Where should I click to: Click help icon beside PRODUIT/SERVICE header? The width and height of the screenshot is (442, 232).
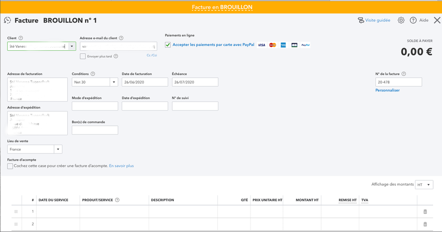[117, 200]
